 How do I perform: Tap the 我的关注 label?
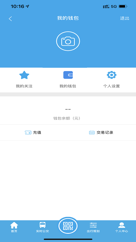(x=24, y=86)
